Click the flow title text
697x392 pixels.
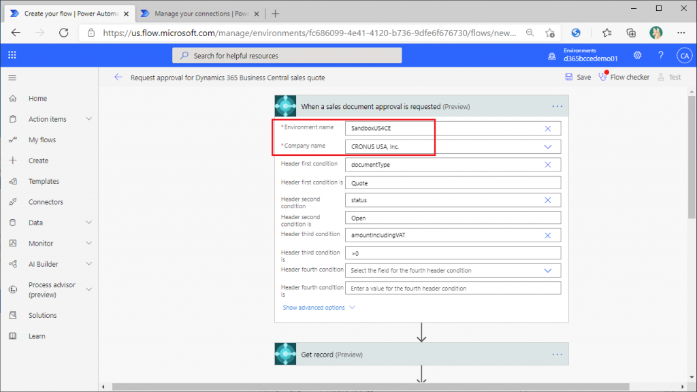(227, 78)
